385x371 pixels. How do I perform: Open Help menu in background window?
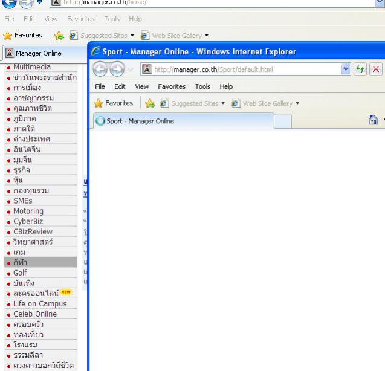click(135, 19)
